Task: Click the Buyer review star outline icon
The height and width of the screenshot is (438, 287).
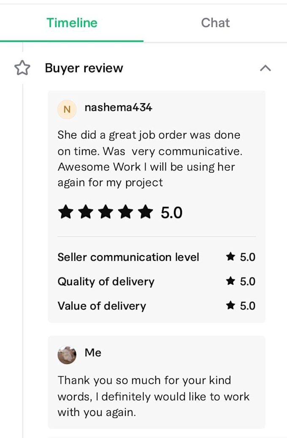Action: (22, 68)
